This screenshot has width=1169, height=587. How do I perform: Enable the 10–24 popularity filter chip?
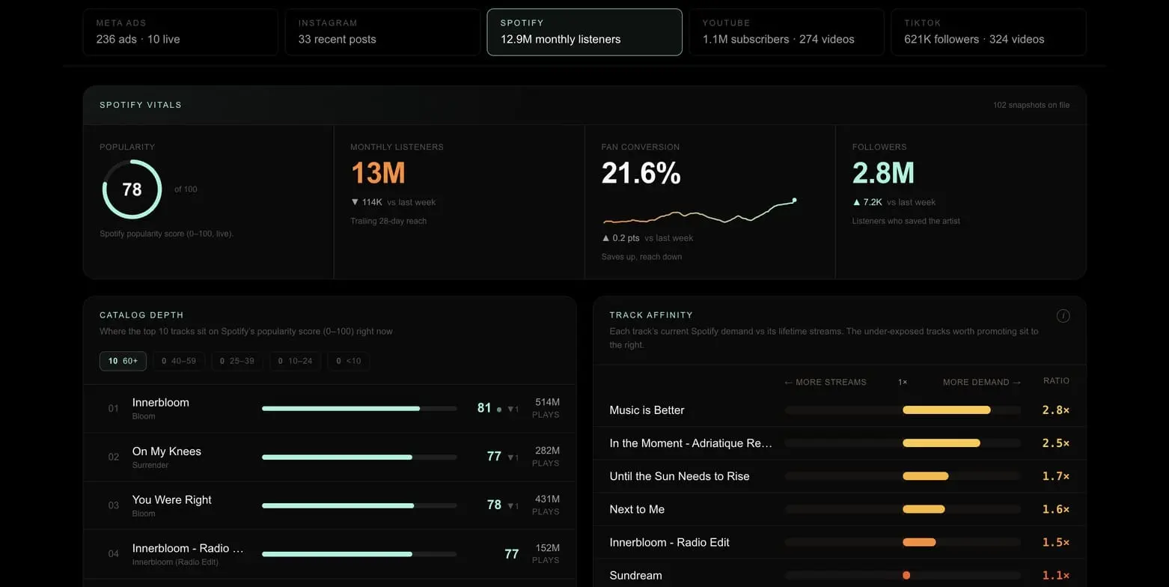click(x=296, y=361)
